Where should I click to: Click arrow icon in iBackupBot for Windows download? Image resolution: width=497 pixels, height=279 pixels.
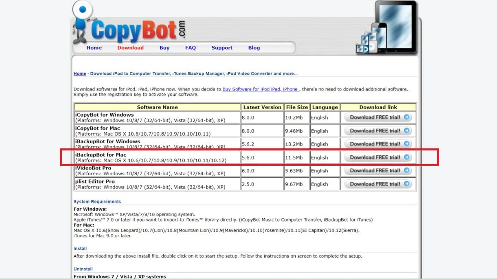(407, 144)
